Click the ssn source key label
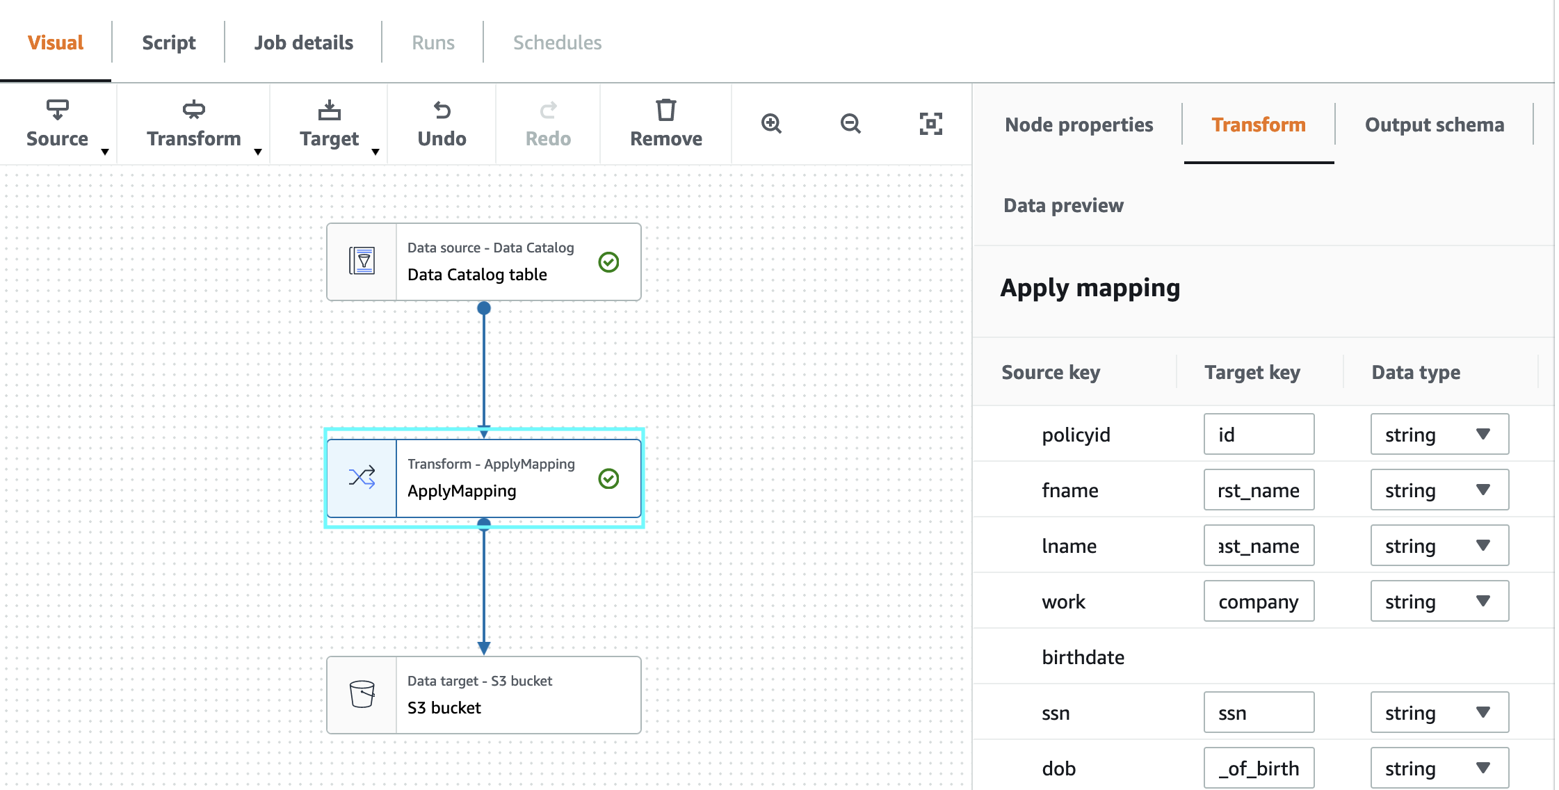 click(1056, 713)
